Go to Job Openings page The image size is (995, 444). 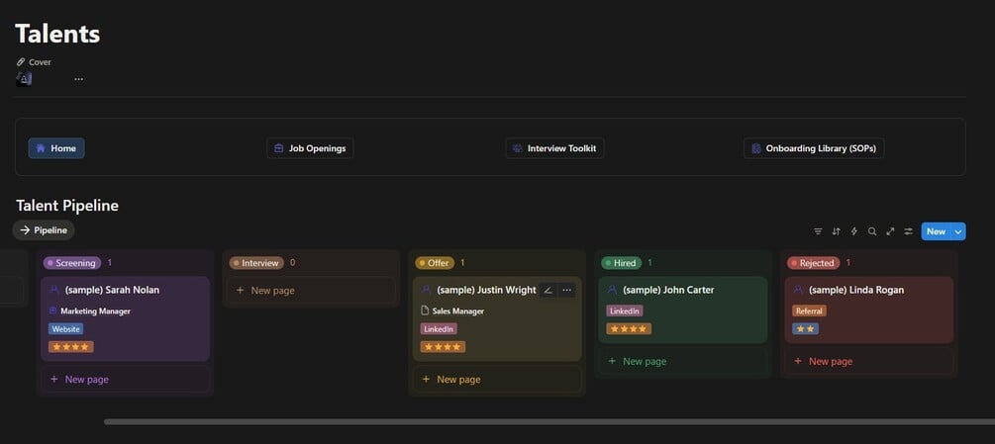click(310, 148)
